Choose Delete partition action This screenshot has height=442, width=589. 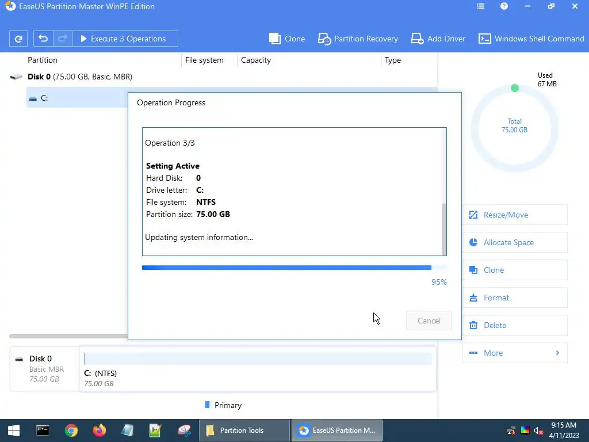[515, 325]
